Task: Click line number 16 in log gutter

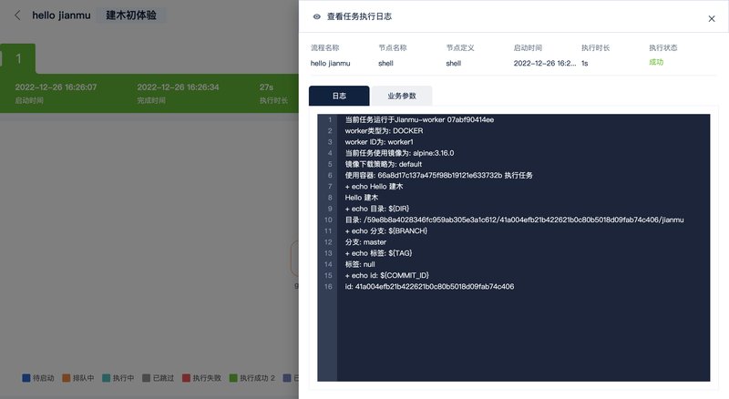Action: click(x=326, y=286)
